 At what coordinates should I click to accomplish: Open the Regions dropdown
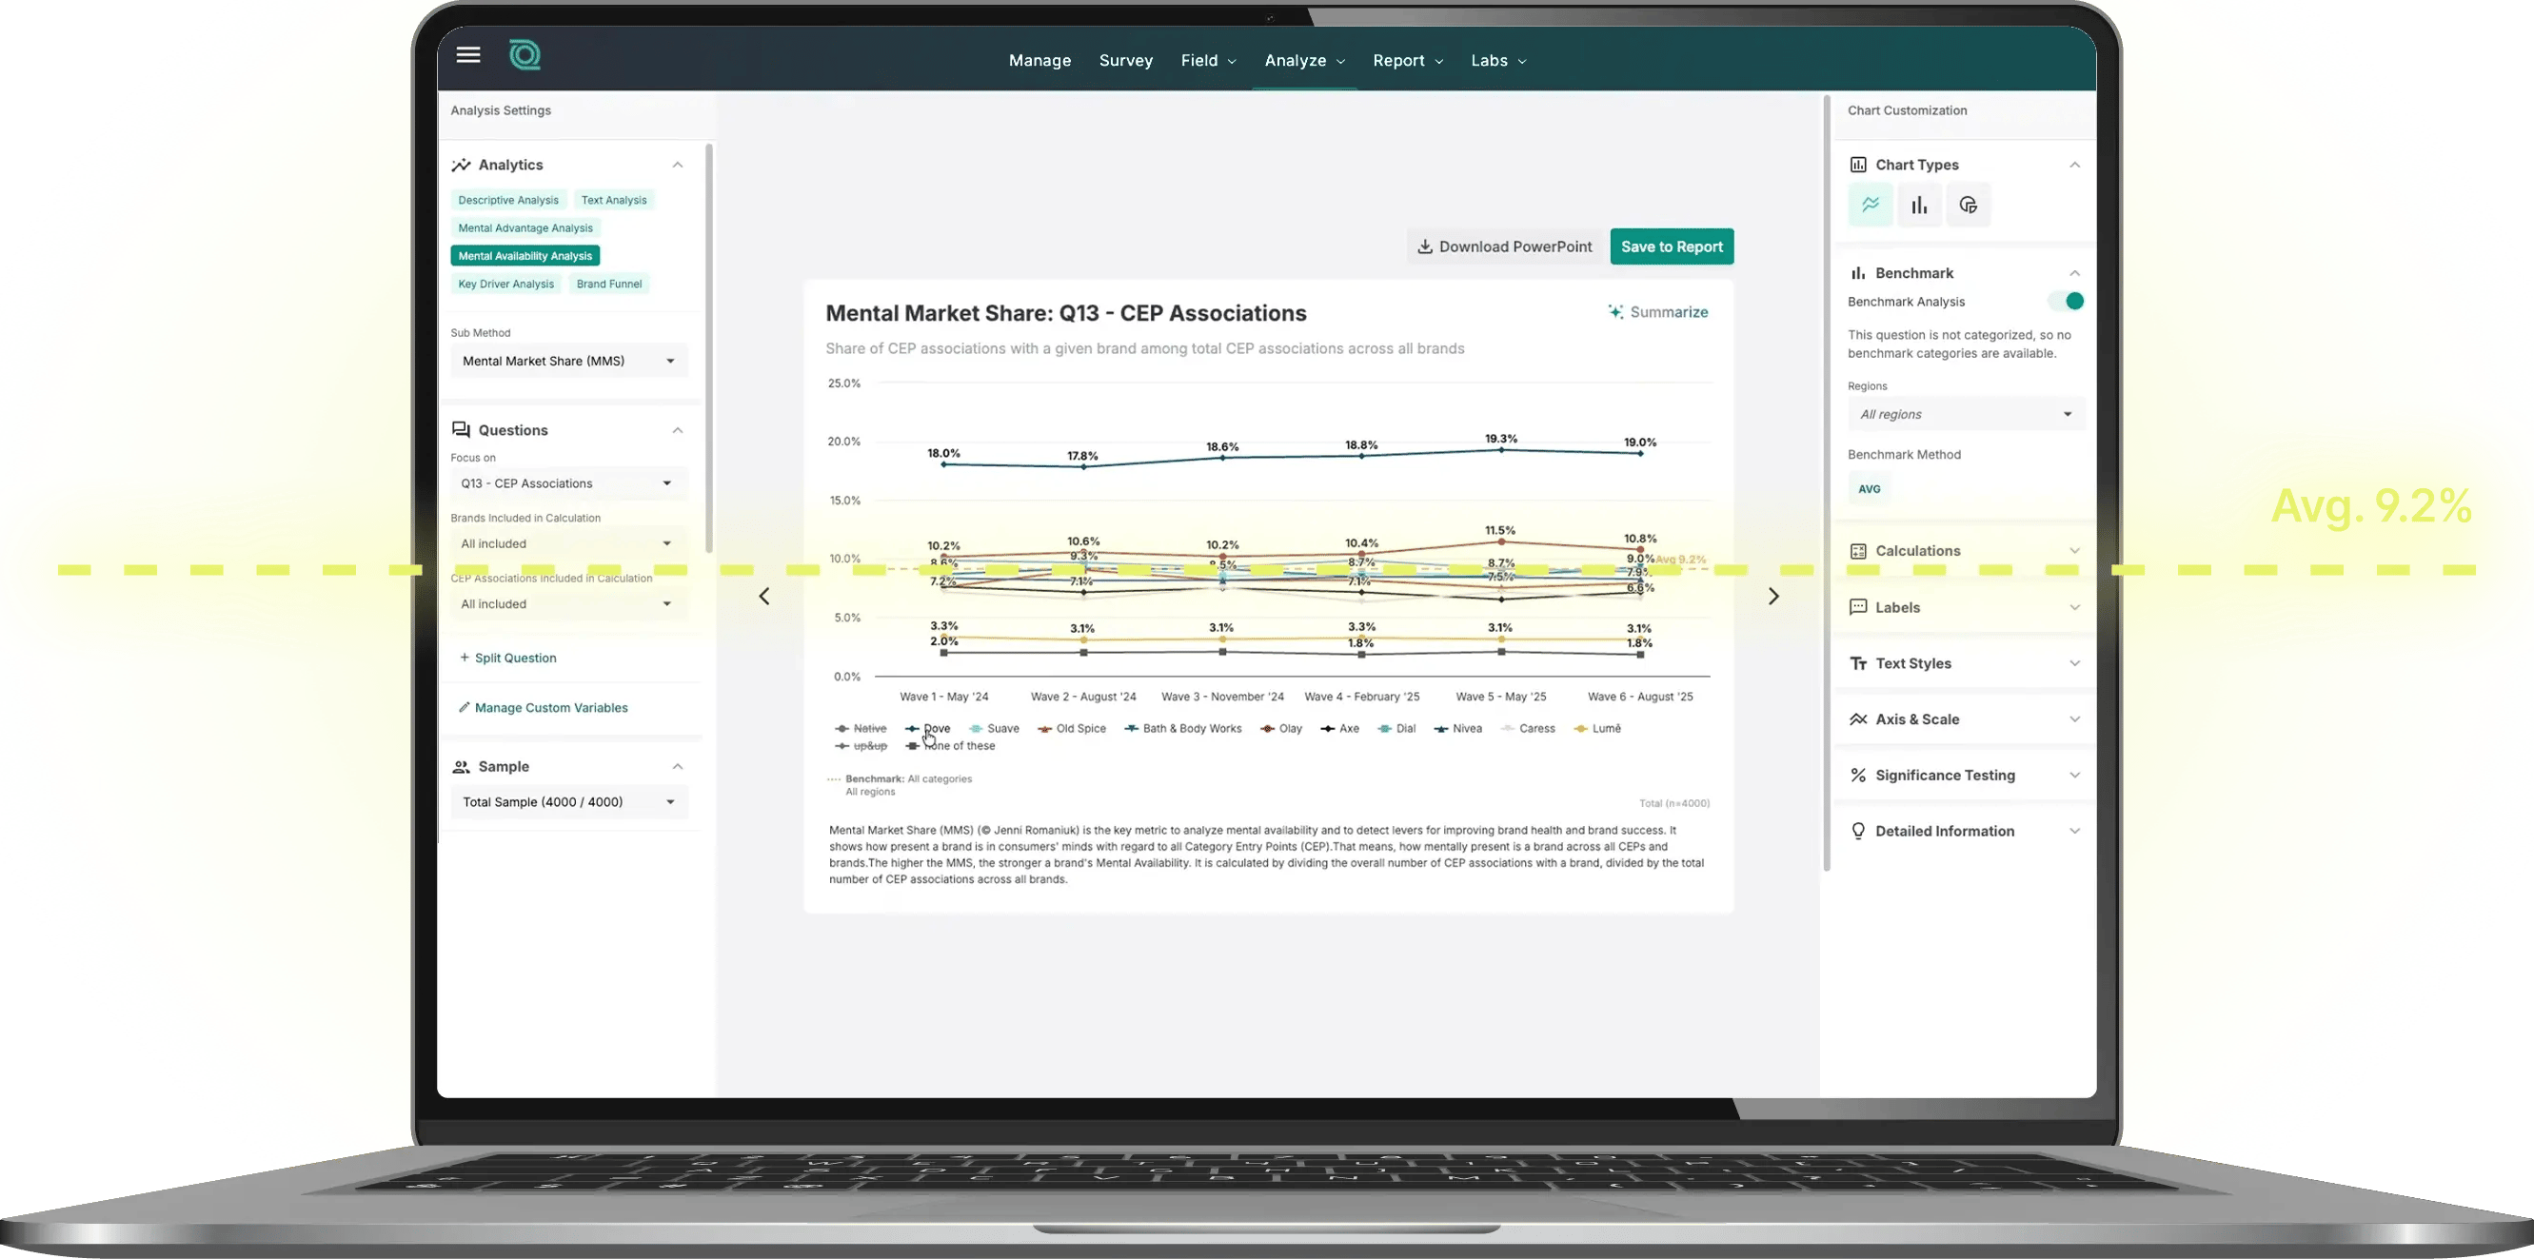(x=1966, y=414)
